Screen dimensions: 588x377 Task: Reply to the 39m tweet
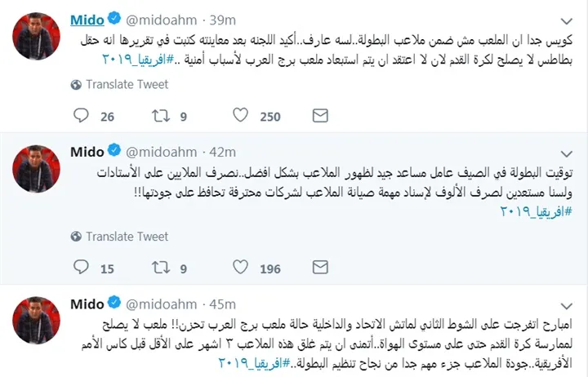click(78, 116)
